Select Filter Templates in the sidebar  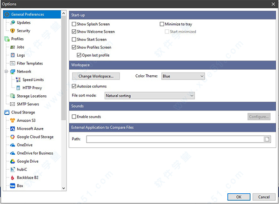click(x=30, y=63)
